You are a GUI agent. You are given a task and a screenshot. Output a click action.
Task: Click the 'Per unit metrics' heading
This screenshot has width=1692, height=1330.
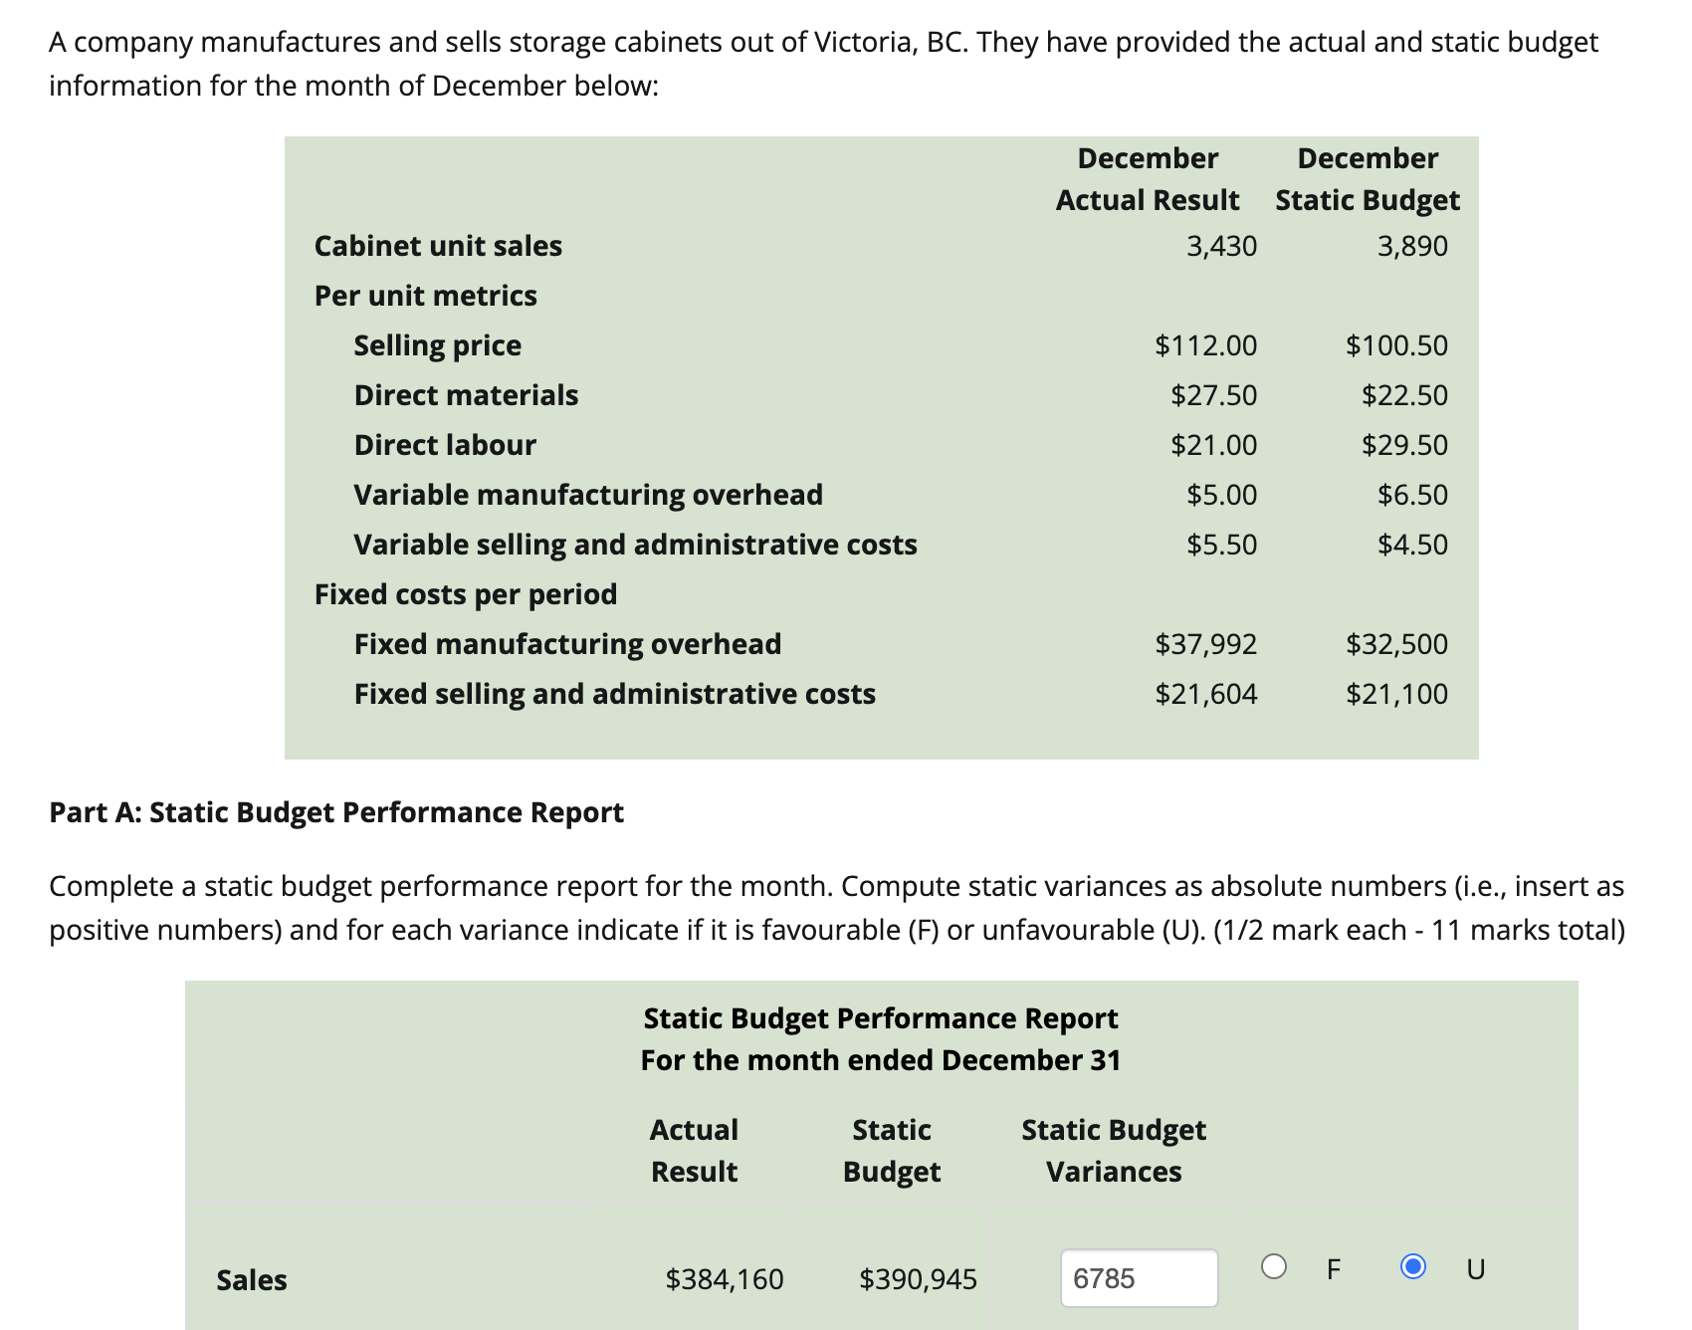pos(426,296)
